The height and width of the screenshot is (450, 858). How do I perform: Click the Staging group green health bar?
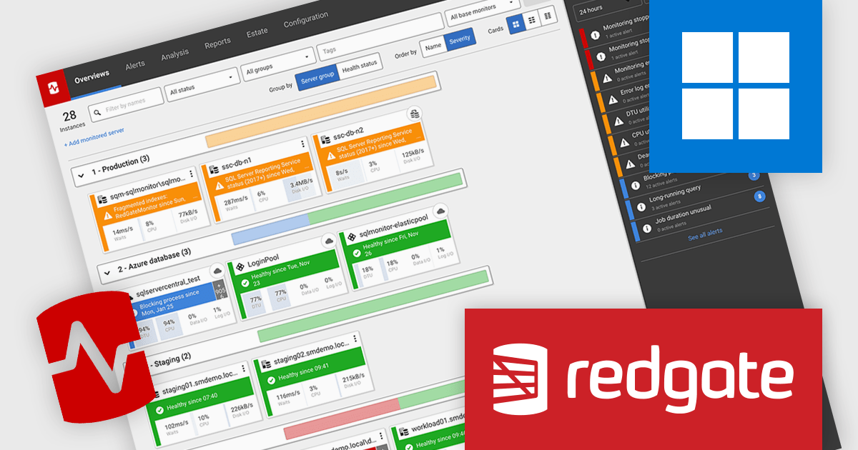[x=373, y=305]
